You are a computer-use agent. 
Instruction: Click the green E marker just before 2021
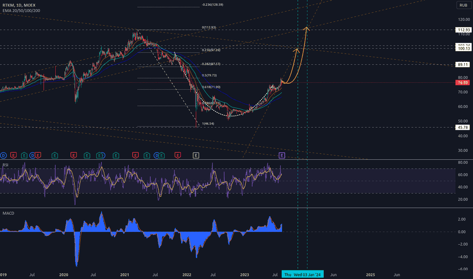click(x=116, y=156)
